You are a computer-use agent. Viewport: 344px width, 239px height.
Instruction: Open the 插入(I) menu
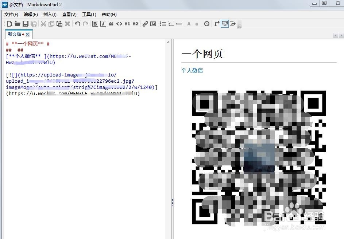coord(50,15)
